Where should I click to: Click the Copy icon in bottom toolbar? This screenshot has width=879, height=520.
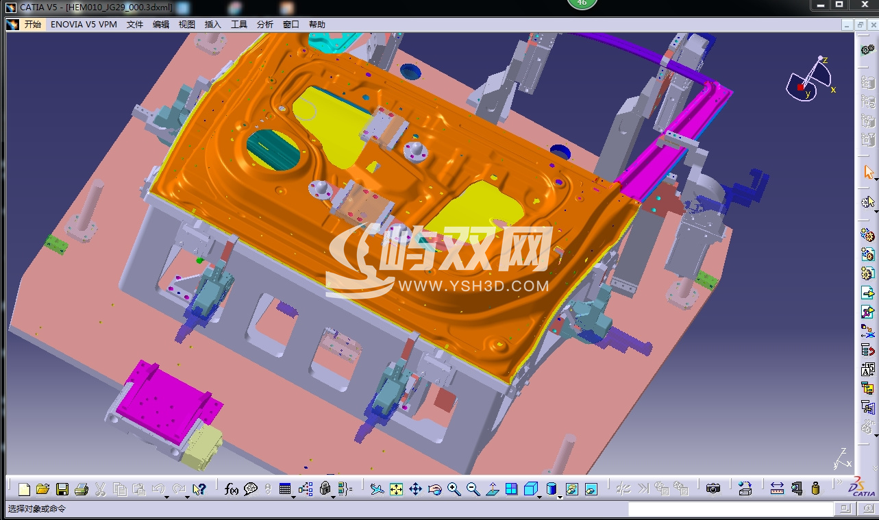[x=120, y=488]
